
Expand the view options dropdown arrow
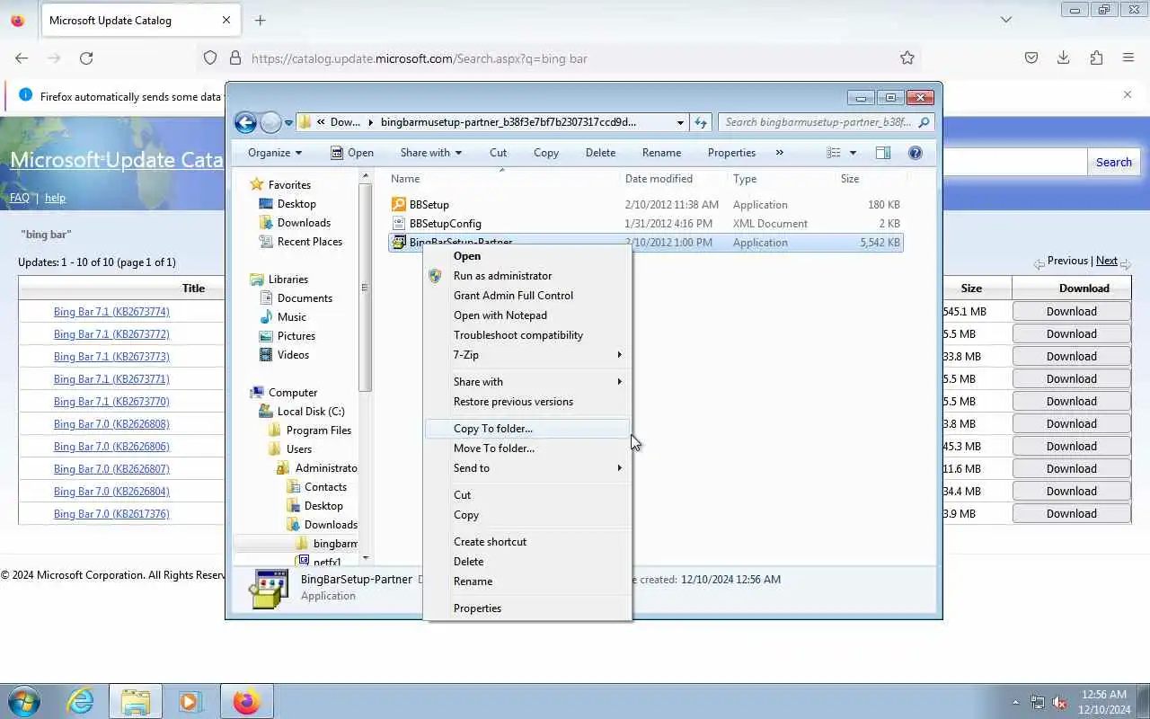tap(853, 153)
